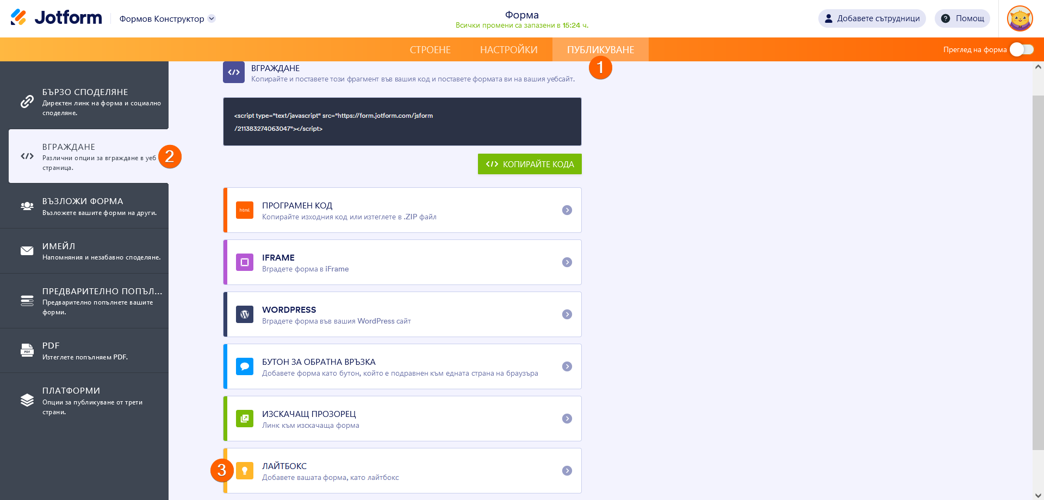
Task: Open the ИМЕЙЛ sidebar section
Action: [x=84, y=251]
